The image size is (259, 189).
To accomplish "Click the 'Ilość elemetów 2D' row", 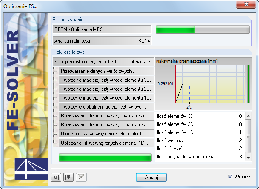I will tap(200, 124).
